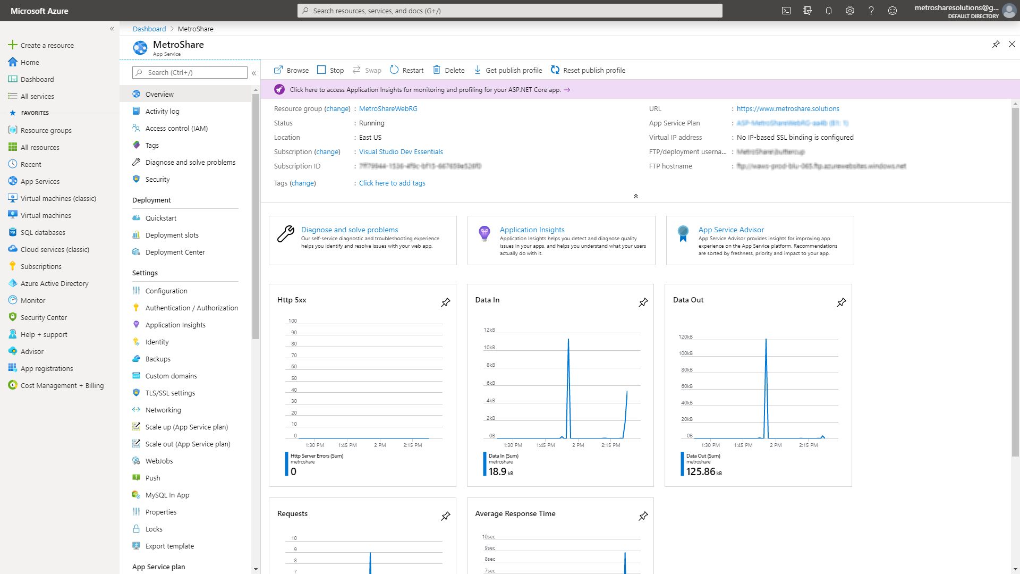Viewport: 1020px width, 574px height.
Task: Select Overview in resource menu
Action: tap(185, 94)
